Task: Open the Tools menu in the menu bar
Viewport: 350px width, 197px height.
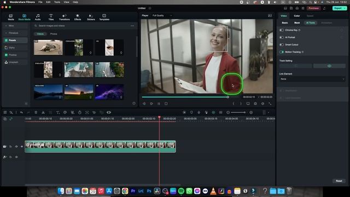Action: tap(57, 2)
